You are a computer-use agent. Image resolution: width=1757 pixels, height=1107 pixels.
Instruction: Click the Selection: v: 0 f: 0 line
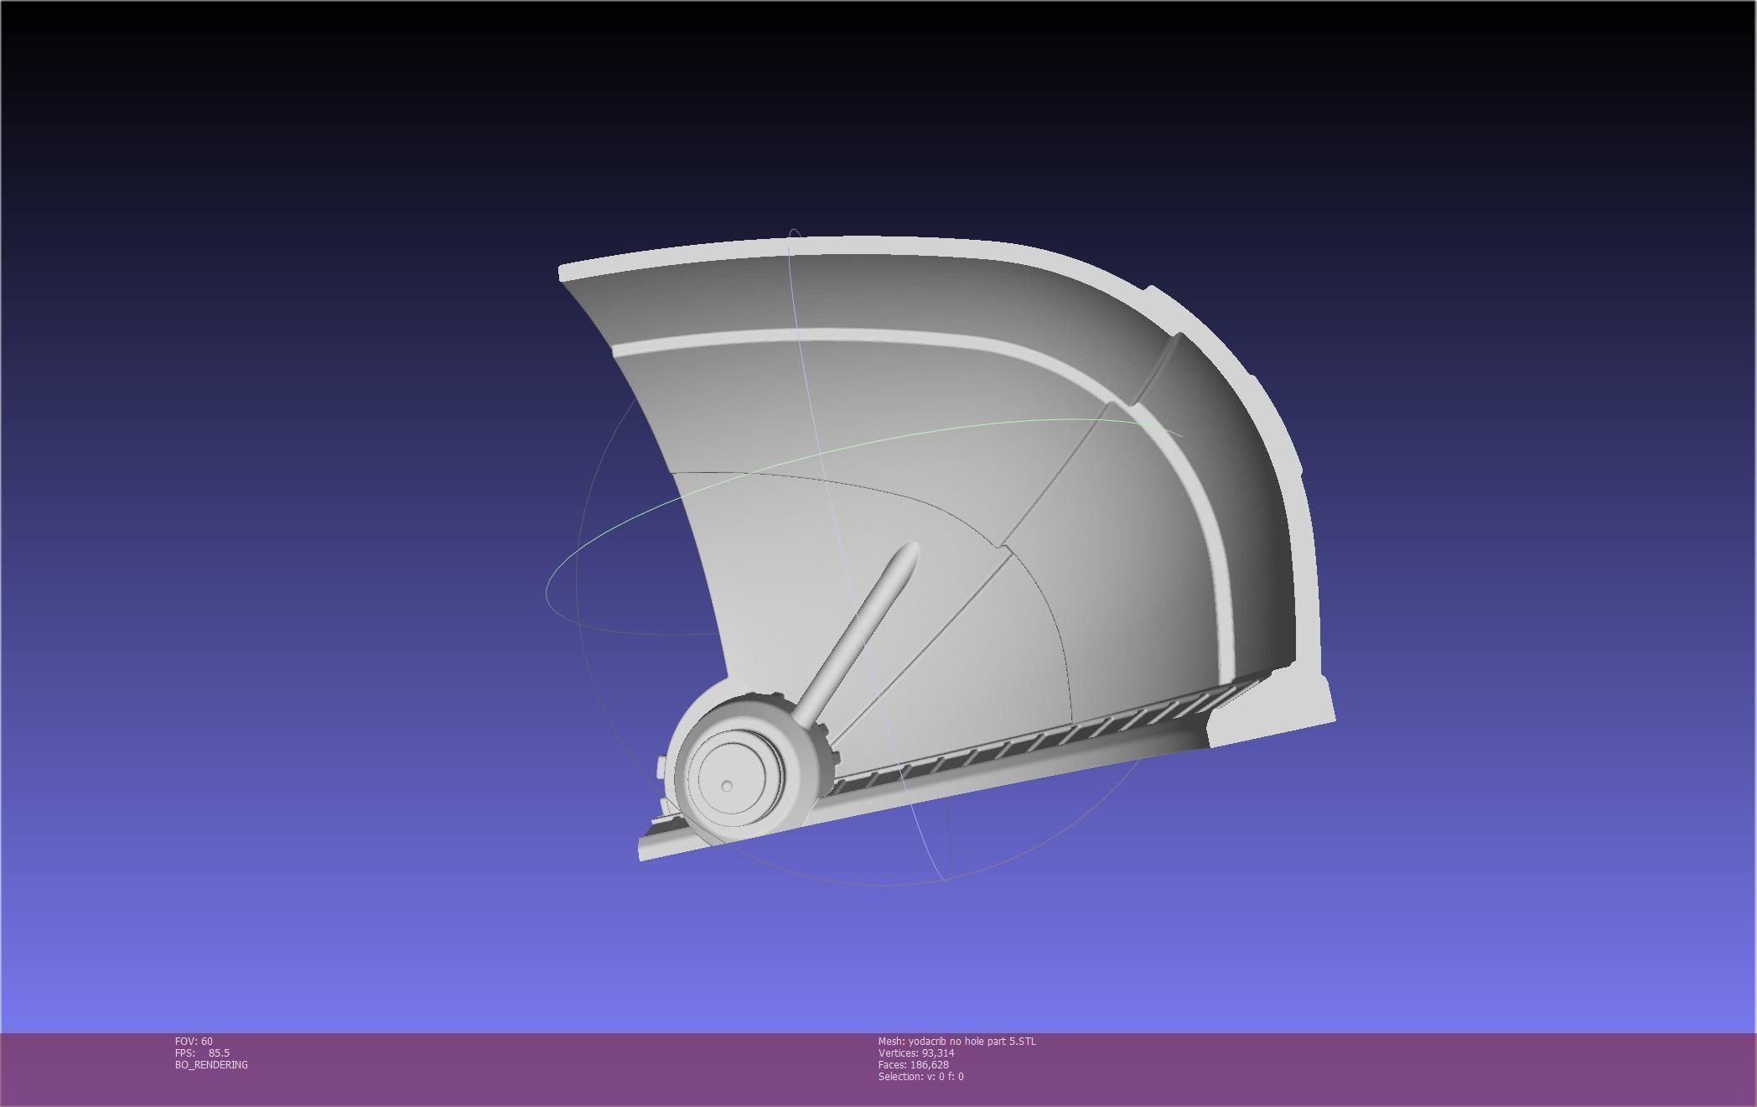click(920, 1076)
